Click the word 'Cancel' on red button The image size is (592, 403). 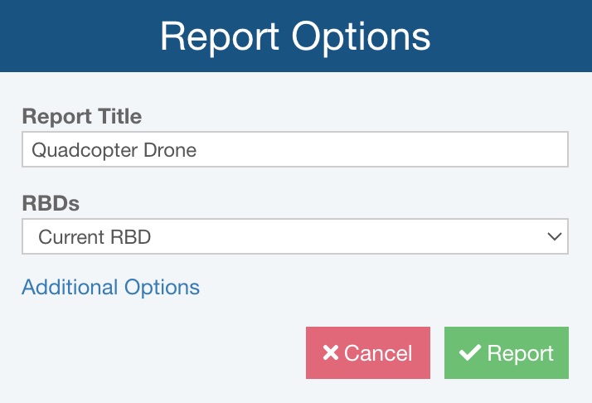(x=378, y=353)
